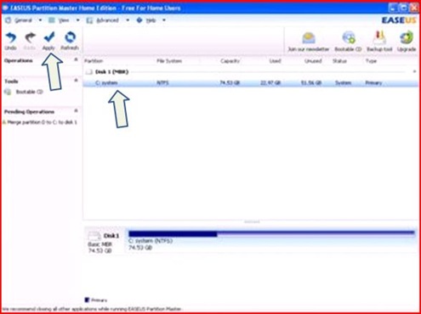The width and height of the screenshot is (421, 314).
Task: Click the Used column header
Action: click(275, 61)
